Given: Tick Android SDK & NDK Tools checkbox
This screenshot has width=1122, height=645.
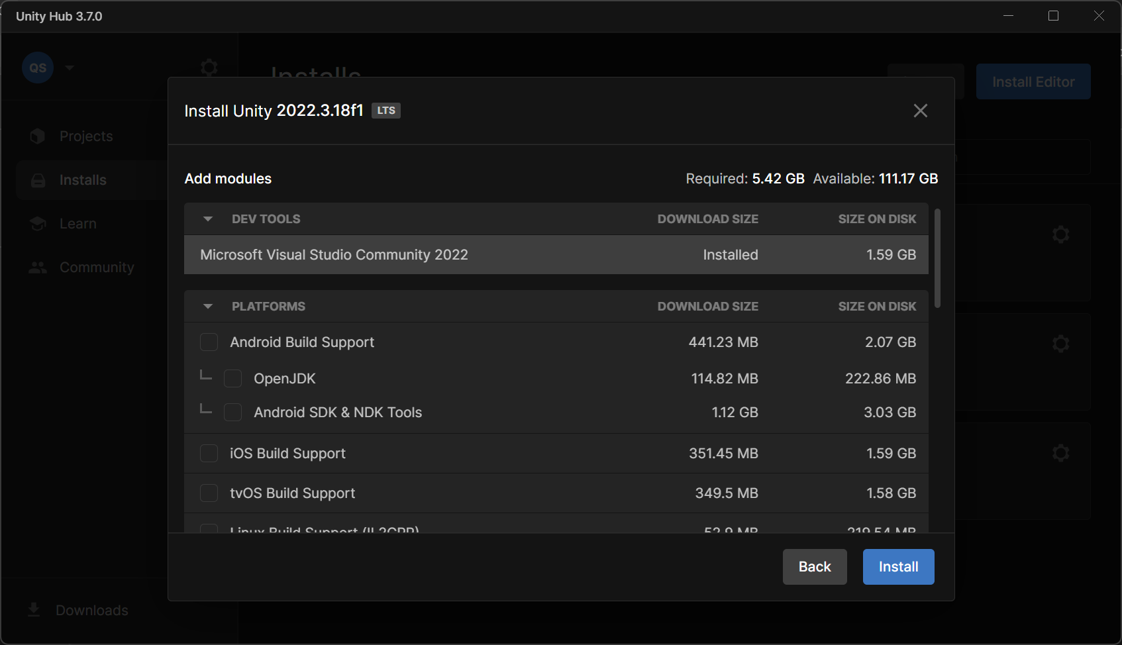Looking at the screenshot, I should (232, 413).
